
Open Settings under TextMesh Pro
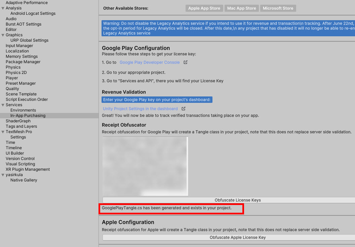tap(18, 137)
